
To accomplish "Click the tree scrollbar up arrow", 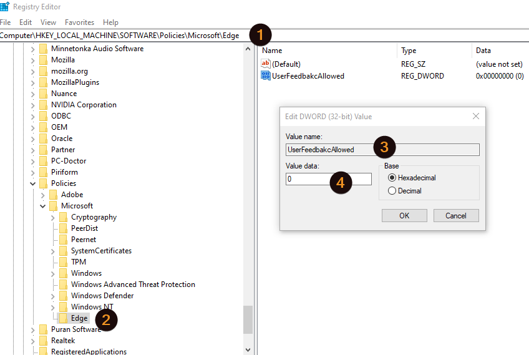I will click(248, 49).
